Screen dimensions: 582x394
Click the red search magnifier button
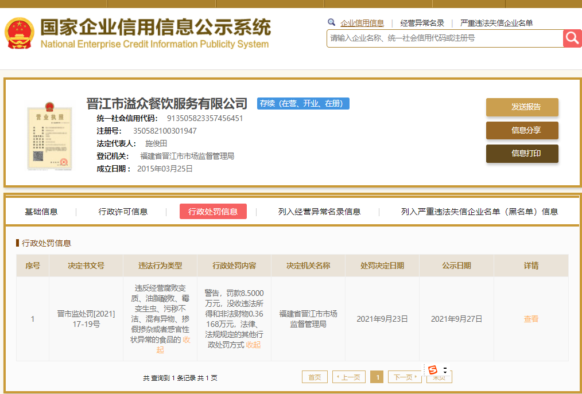pyautogui.click(x=572, y=38)
